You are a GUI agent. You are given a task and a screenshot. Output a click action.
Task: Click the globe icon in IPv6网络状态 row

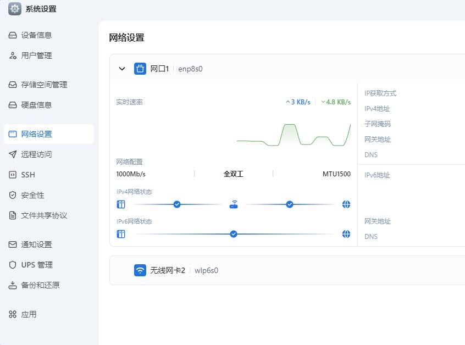[346, 234]
